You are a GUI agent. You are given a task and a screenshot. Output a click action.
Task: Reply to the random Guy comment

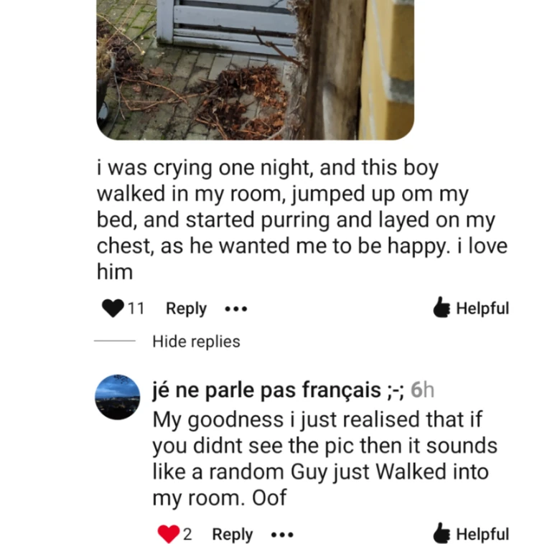coord(232,534)
